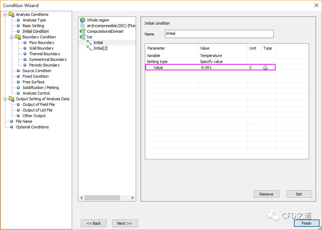Click the Remove button
Viewport: 322px width, 230px height.
[266, 194]
